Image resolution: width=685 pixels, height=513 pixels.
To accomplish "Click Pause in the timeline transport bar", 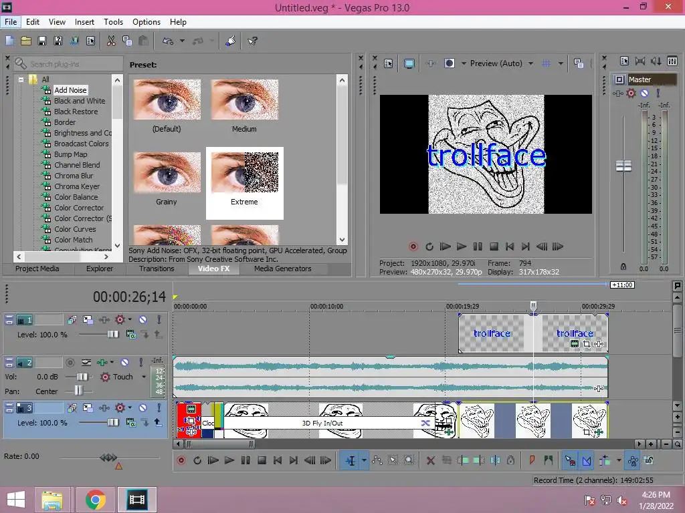I will pyautogui.click(x=246, y=460).
